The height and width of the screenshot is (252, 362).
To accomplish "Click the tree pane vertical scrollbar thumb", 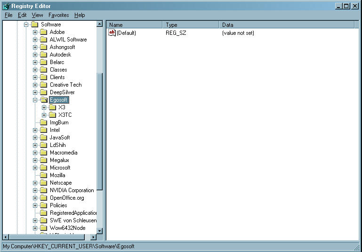I will [x=99, y=132].
